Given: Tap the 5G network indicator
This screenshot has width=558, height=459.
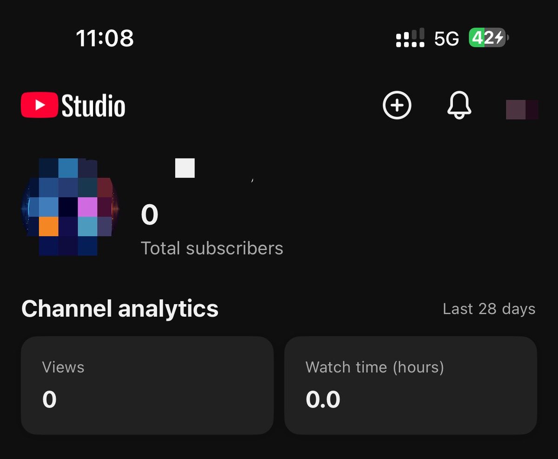Looking at the screenshot, I should [446, 39].
